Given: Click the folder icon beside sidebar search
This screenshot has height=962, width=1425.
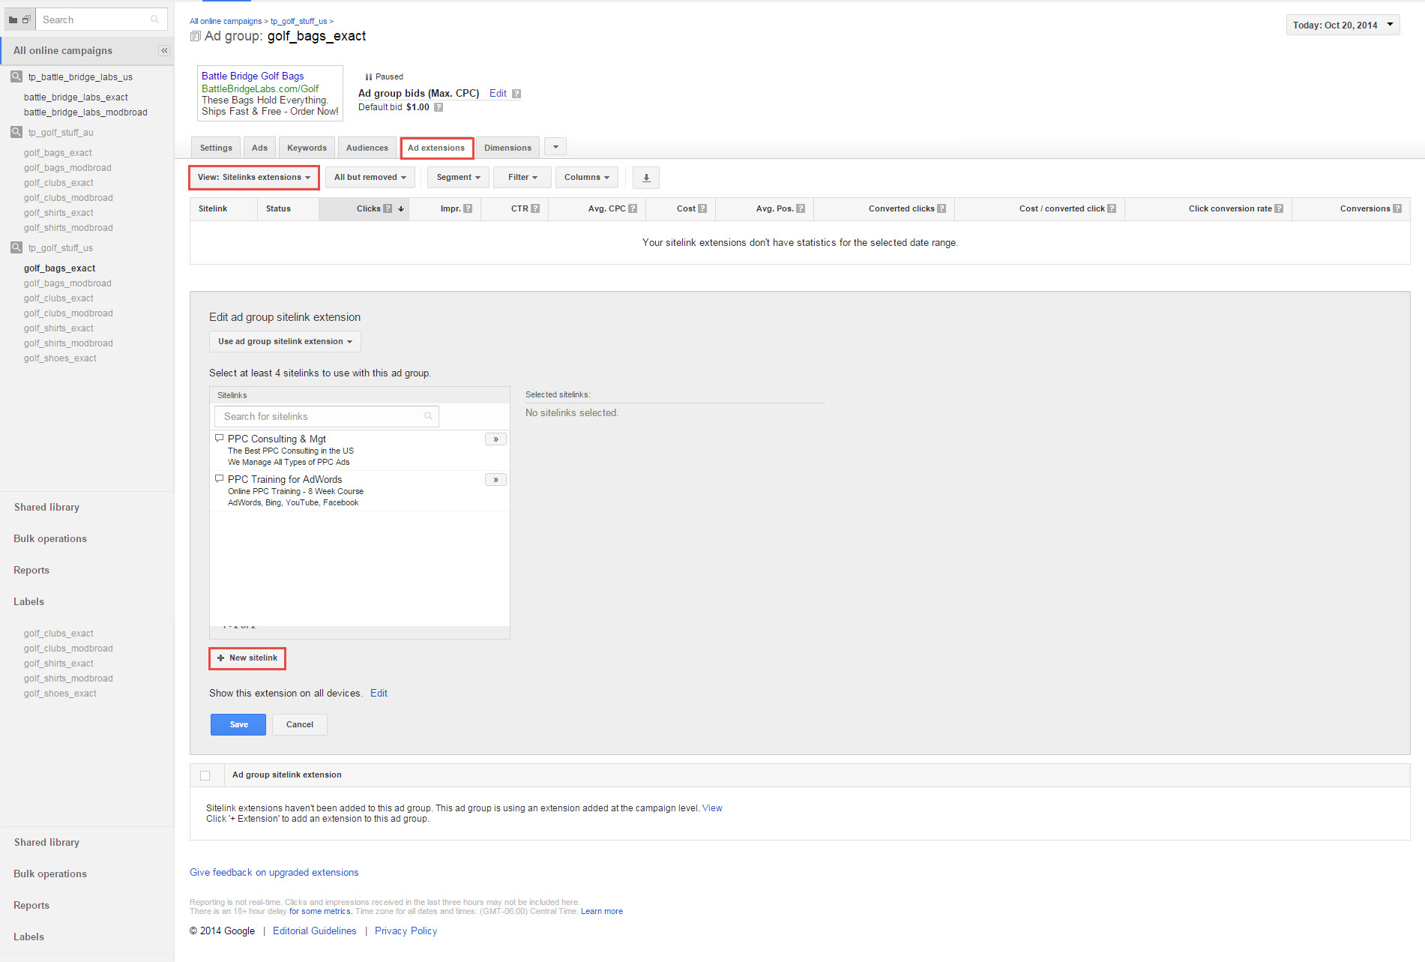Looking at the screenshot, I should click(13, 19).
